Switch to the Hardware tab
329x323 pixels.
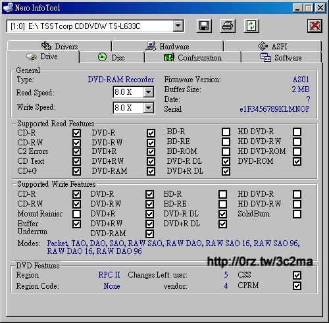pos(168,46)
